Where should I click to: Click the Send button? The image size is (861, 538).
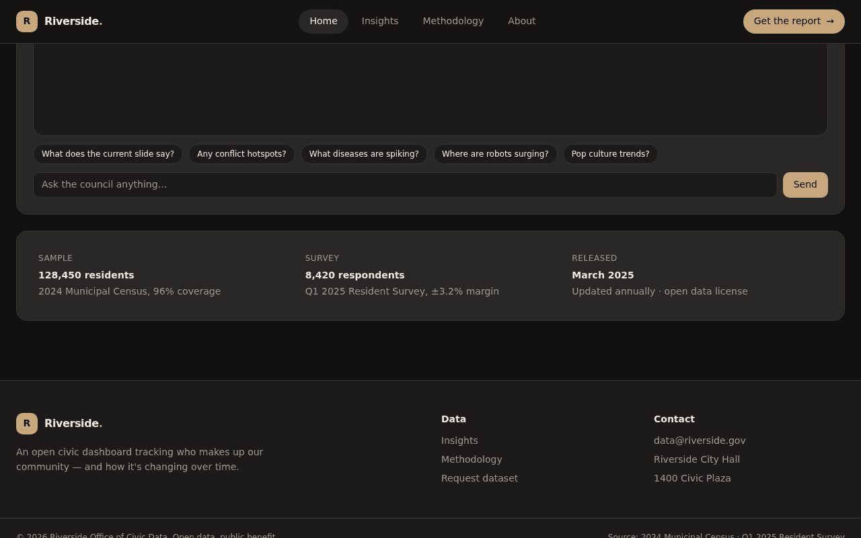click(805, 185)
